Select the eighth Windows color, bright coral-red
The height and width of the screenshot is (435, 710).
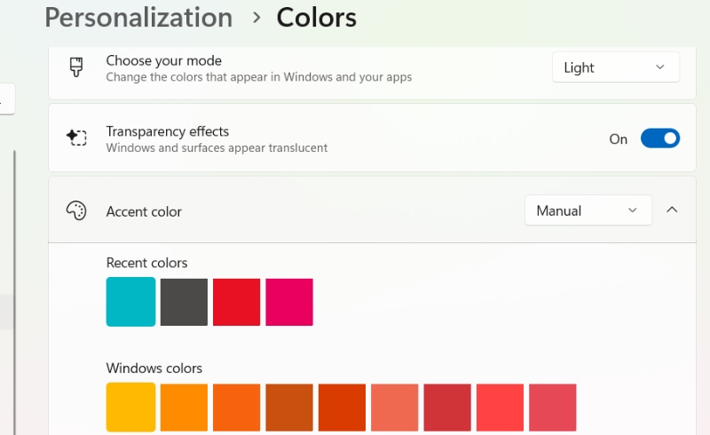500,407
